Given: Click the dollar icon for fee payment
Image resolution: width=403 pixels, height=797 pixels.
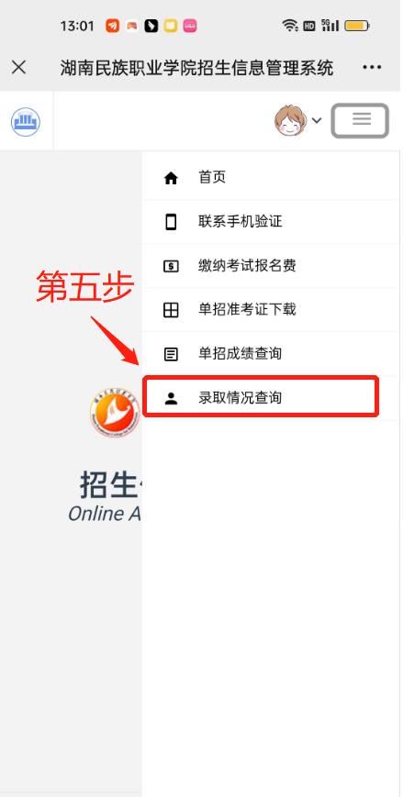Looking at the screenshot, I should 171,266.
